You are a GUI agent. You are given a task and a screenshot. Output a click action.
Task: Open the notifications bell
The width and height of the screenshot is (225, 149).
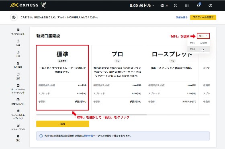[198, 5]
